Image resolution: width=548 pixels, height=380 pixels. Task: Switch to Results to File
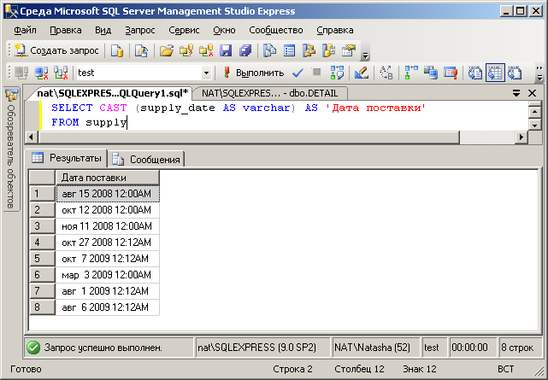[515, 73]
